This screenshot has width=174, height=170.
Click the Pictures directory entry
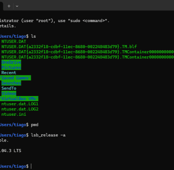11,67
